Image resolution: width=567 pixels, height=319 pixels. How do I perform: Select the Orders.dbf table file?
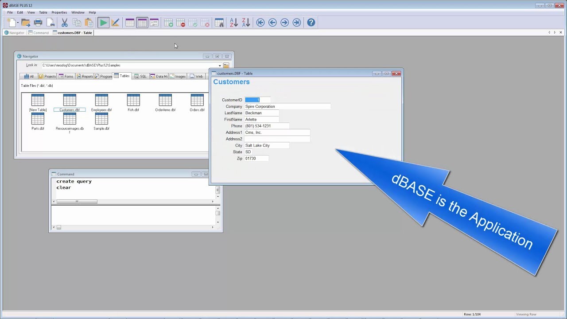pyautogui.click(x=197, y=103)
